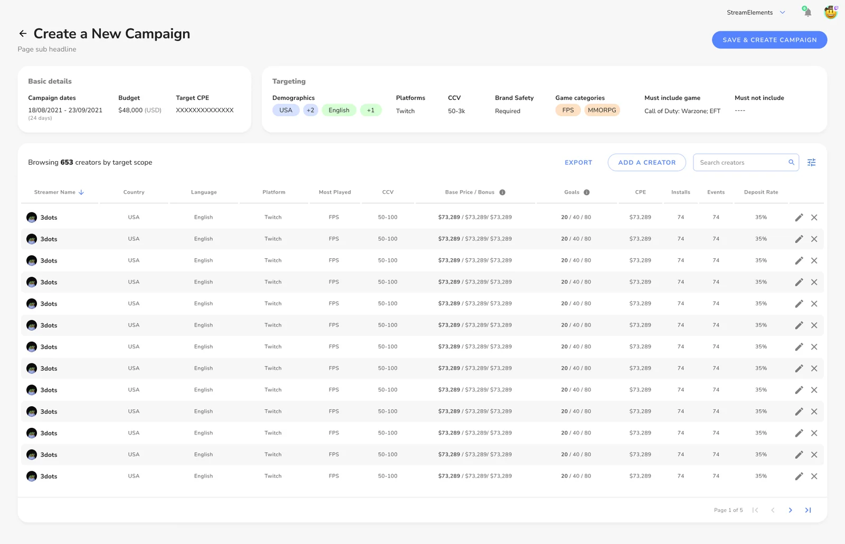
Task: Jump to the last page of creators
Action: coord(808,510)
